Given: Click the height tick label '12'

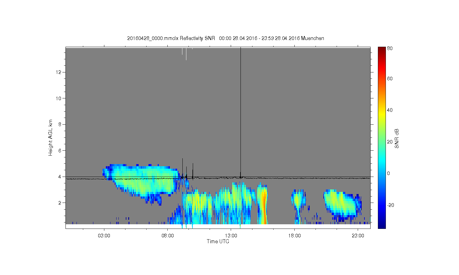Looking at the screenshot, I should pos(59,72).
